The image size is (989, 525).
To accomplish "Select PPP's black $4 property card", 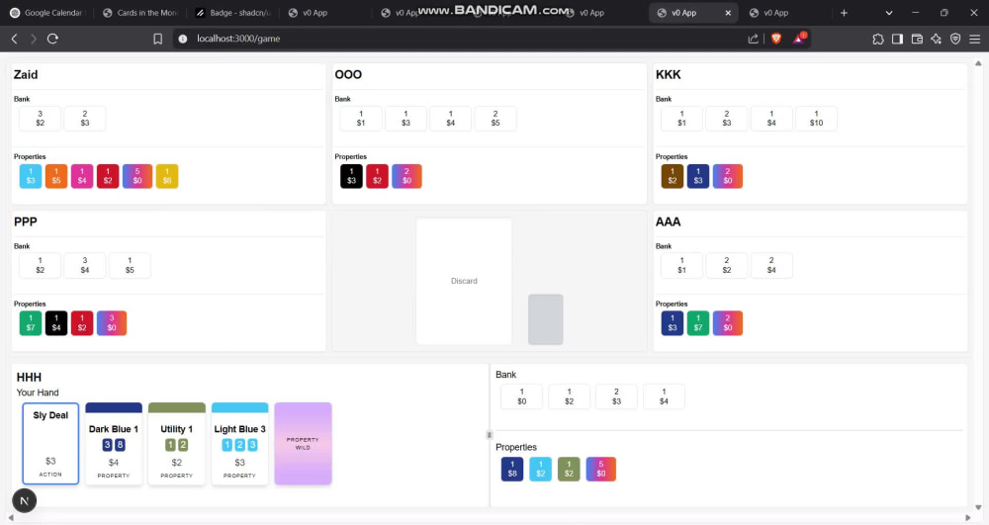I will pos(56,323).
